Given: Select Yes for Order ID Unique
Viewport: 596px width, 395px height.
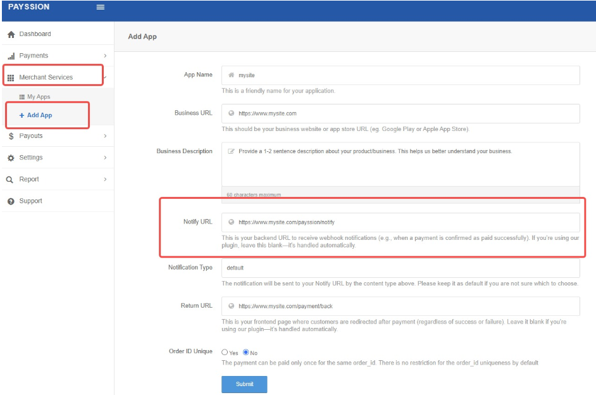Looking at the screenshot, I should pyautogui.click(x=225, y=353).
